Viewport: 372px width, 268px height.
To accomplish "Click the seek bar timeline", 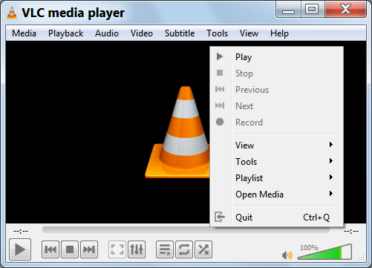I will [186, 230].
